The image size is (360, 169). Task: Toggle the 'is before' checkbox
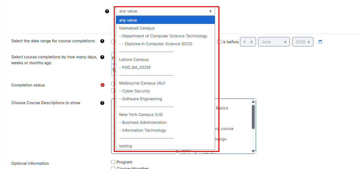[219, 42]
